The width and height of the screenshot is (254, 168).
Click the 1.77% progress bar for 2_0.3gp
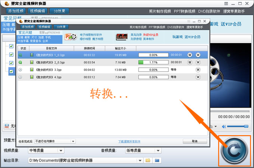pos(154,62)
